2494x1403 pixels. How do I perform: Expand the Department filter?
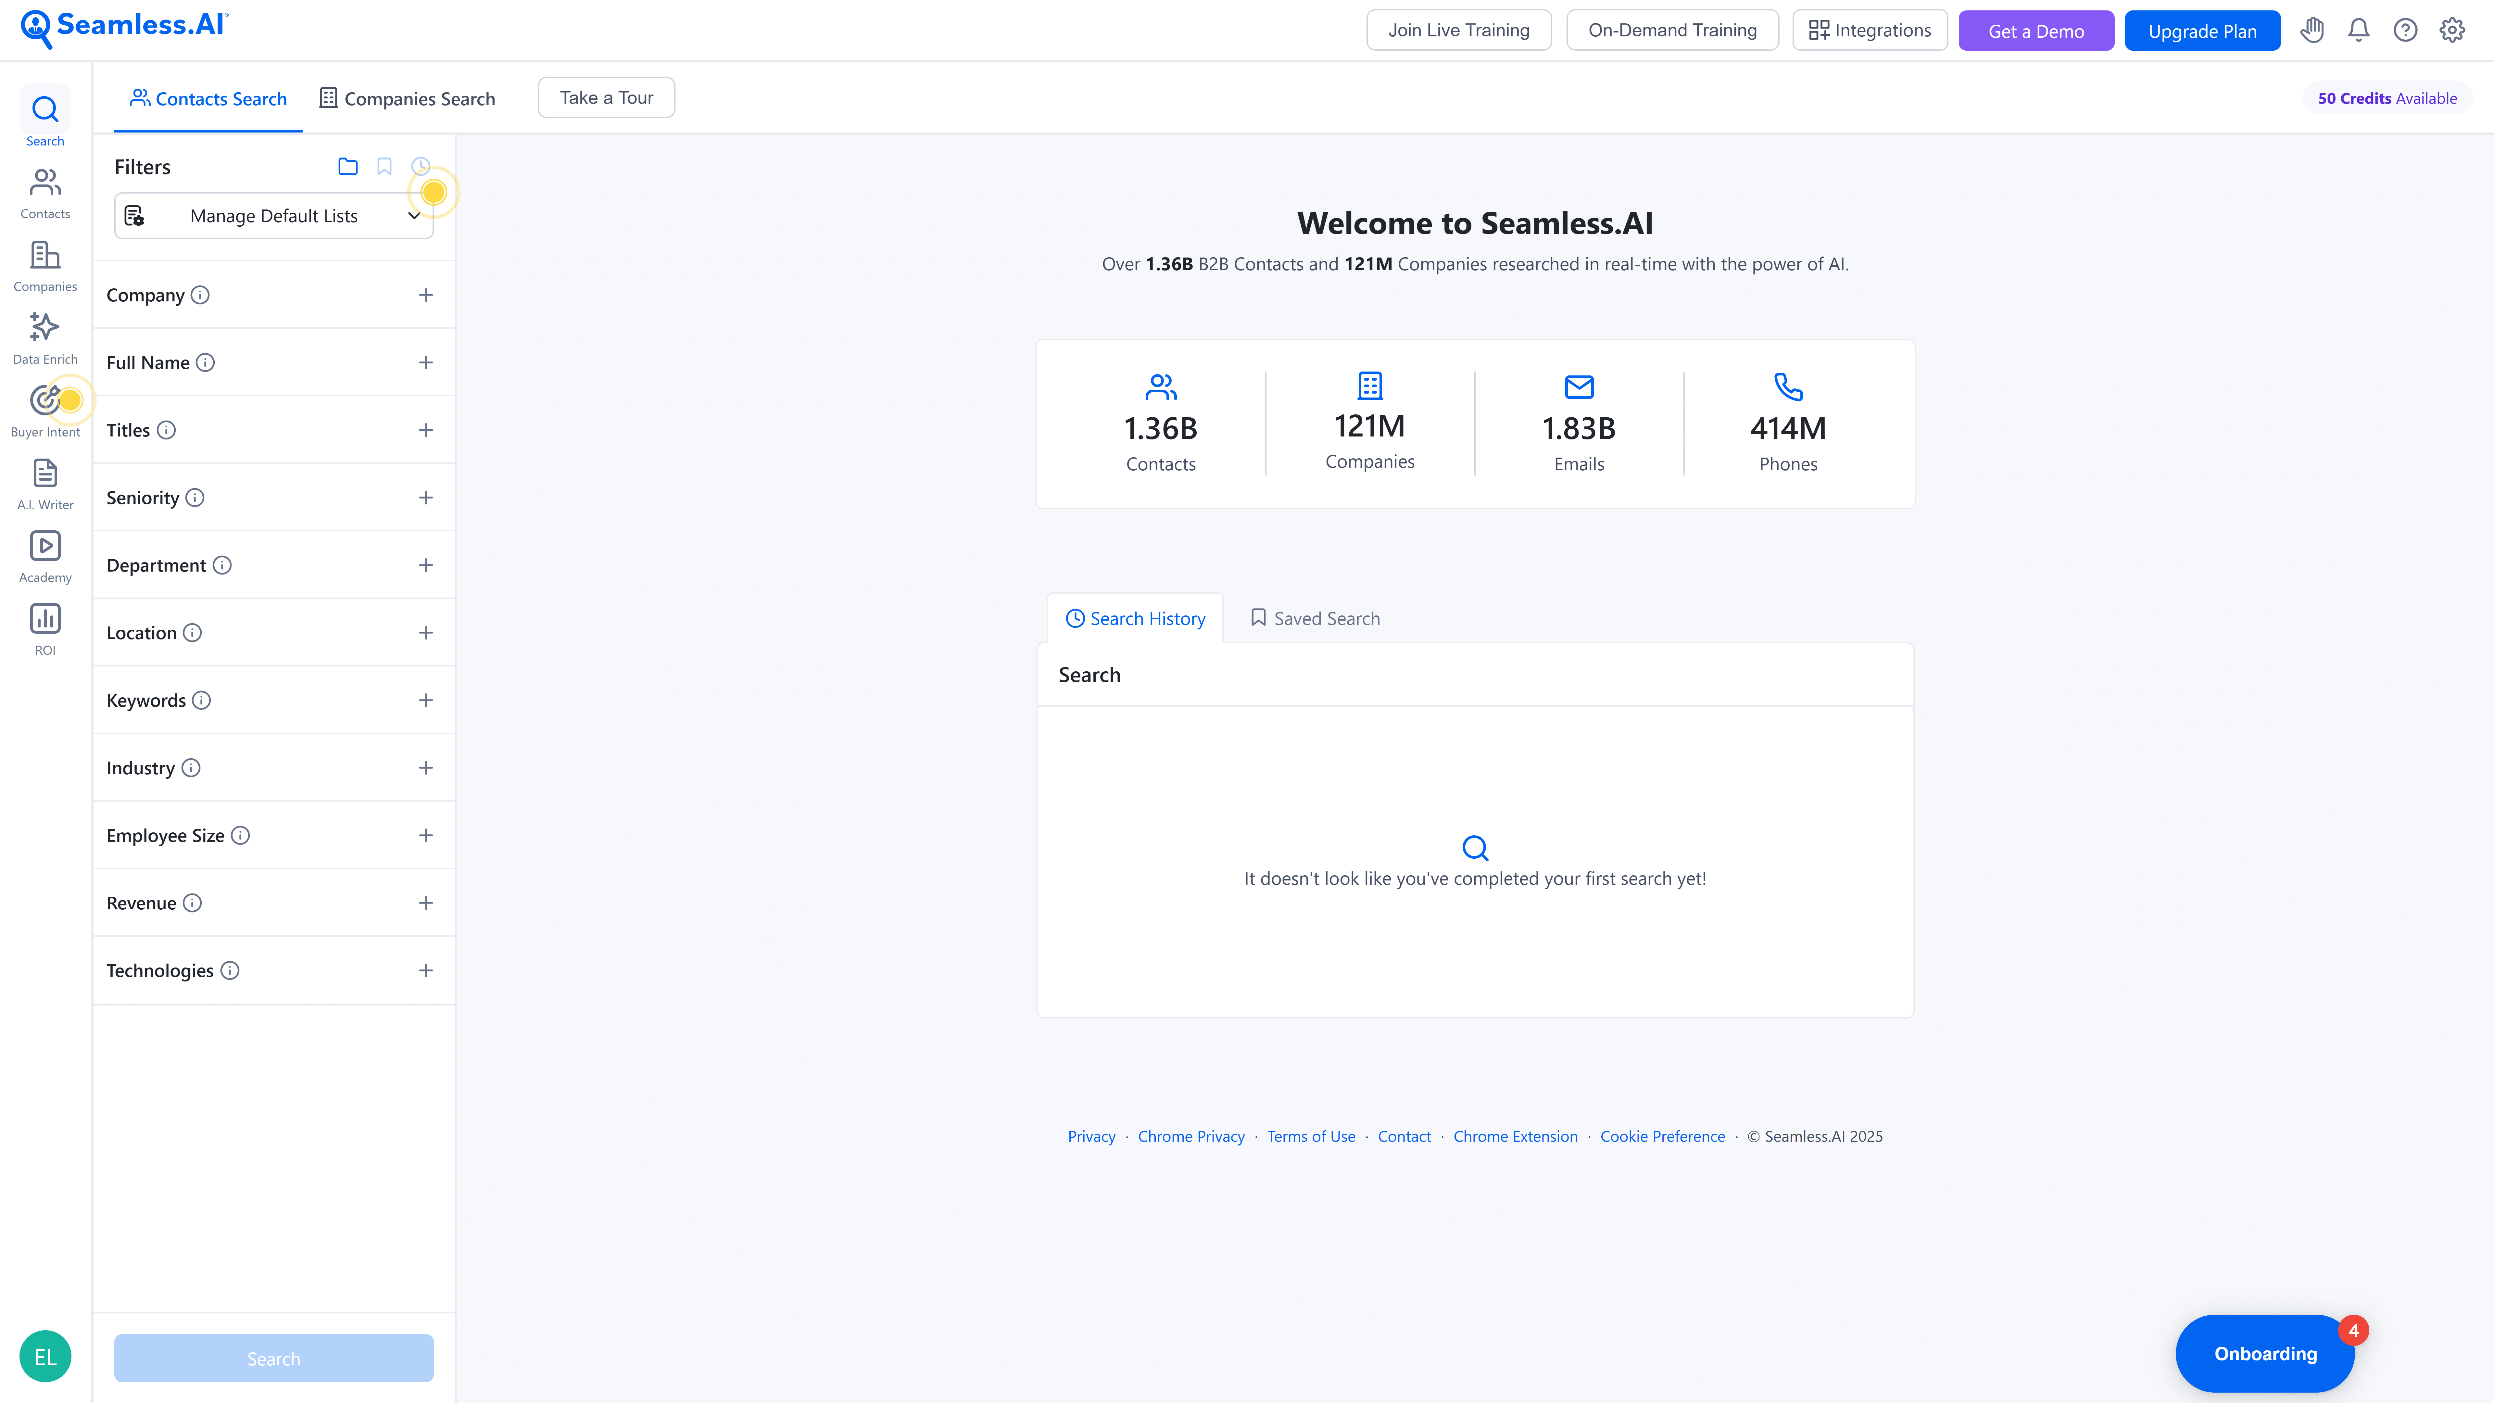426,565
